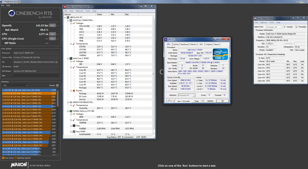Collapse the NIKOLAOS-PC tree node
Image resolution: width=308 pixels, height=169 pixels.
click(x=65, y=17)
